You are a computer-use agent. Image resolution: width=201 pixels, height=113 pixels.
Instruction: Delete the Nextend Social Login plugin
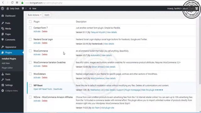45,43
